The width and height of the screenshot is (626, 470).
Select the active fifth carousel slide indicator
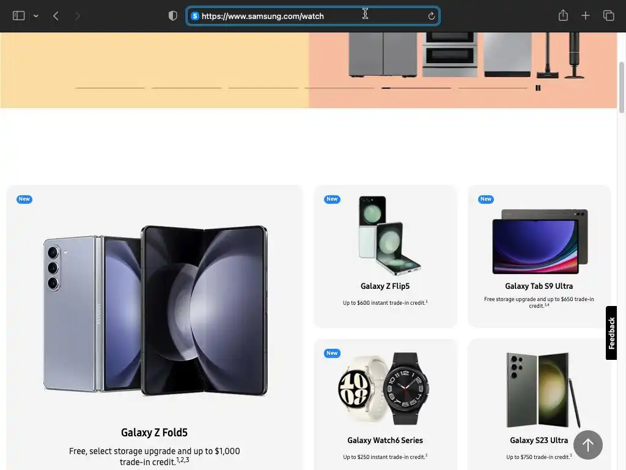coord(416,88)
